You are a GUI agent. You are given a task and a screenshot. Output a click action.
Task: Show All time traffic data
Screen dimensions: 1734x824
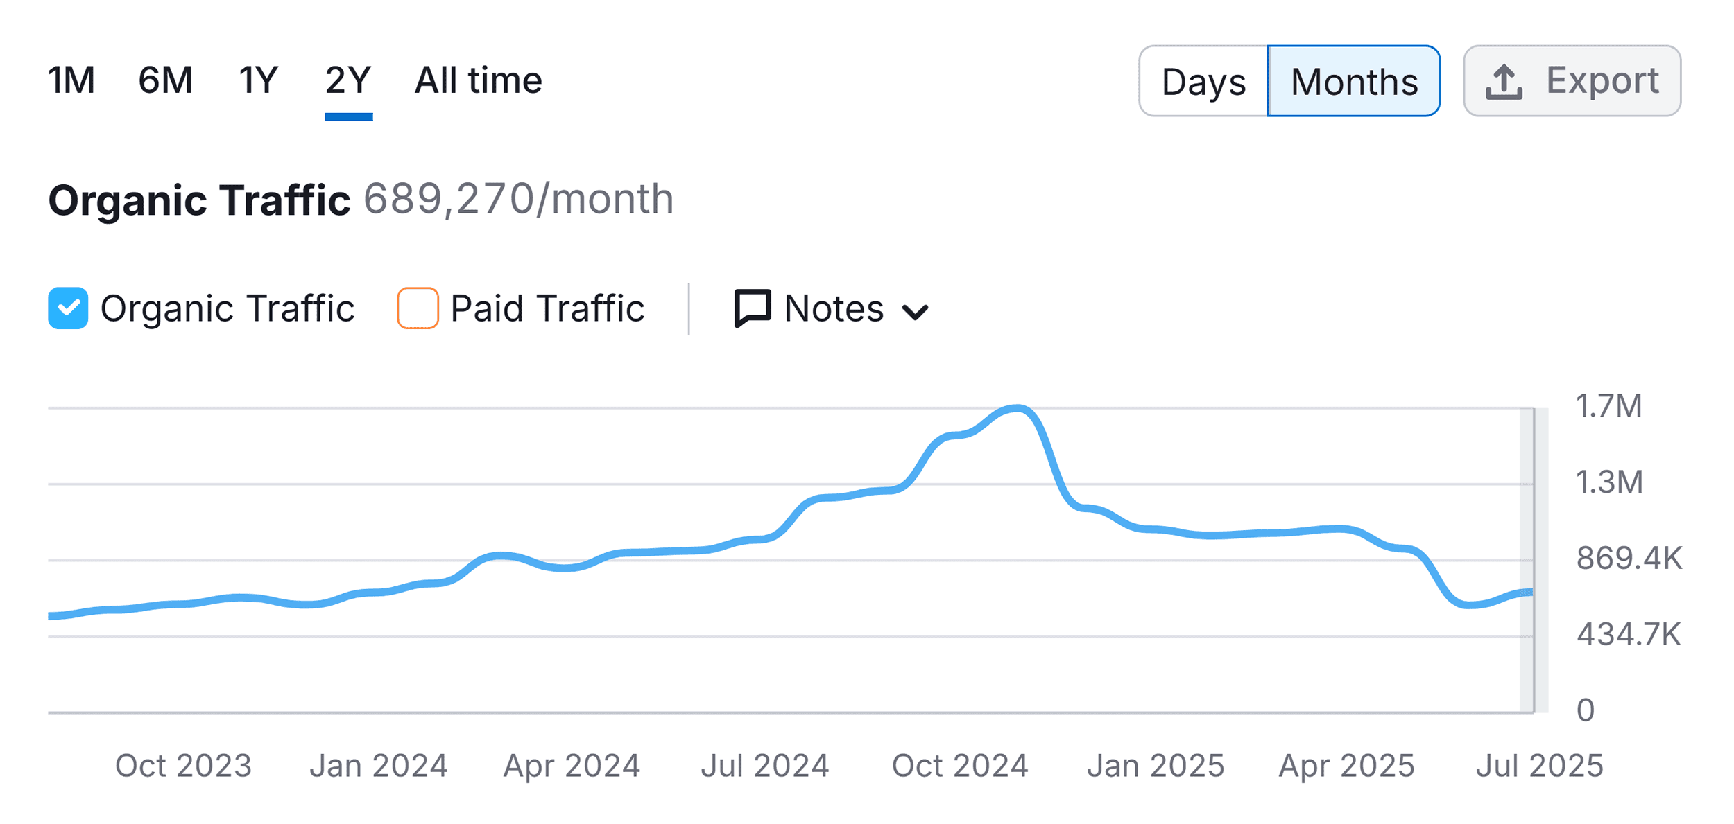click(478, 80)
